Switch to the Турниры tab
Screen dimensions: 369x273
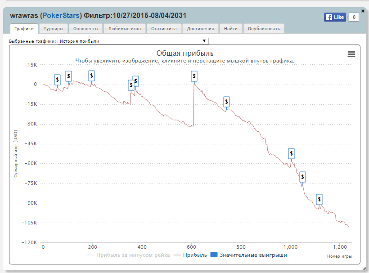tap(53, 29)
